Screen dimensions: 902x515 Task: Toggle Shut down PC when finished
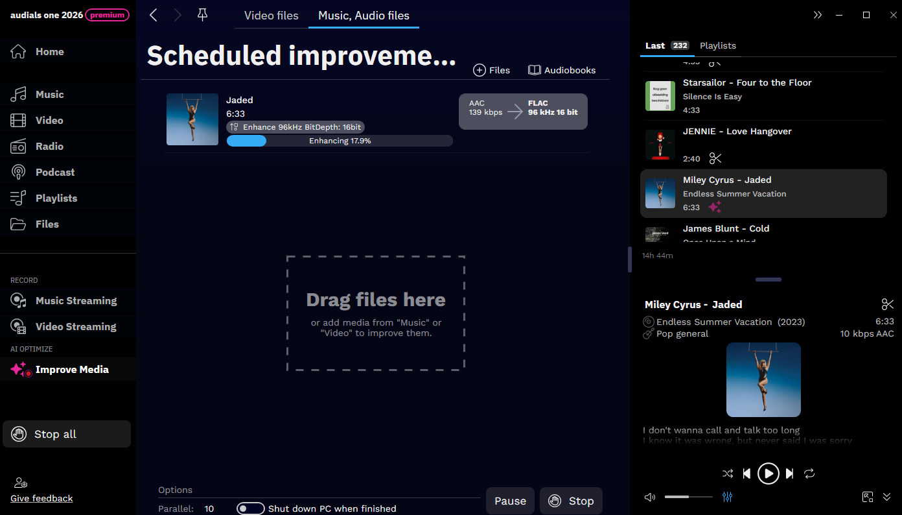point(251,508)
